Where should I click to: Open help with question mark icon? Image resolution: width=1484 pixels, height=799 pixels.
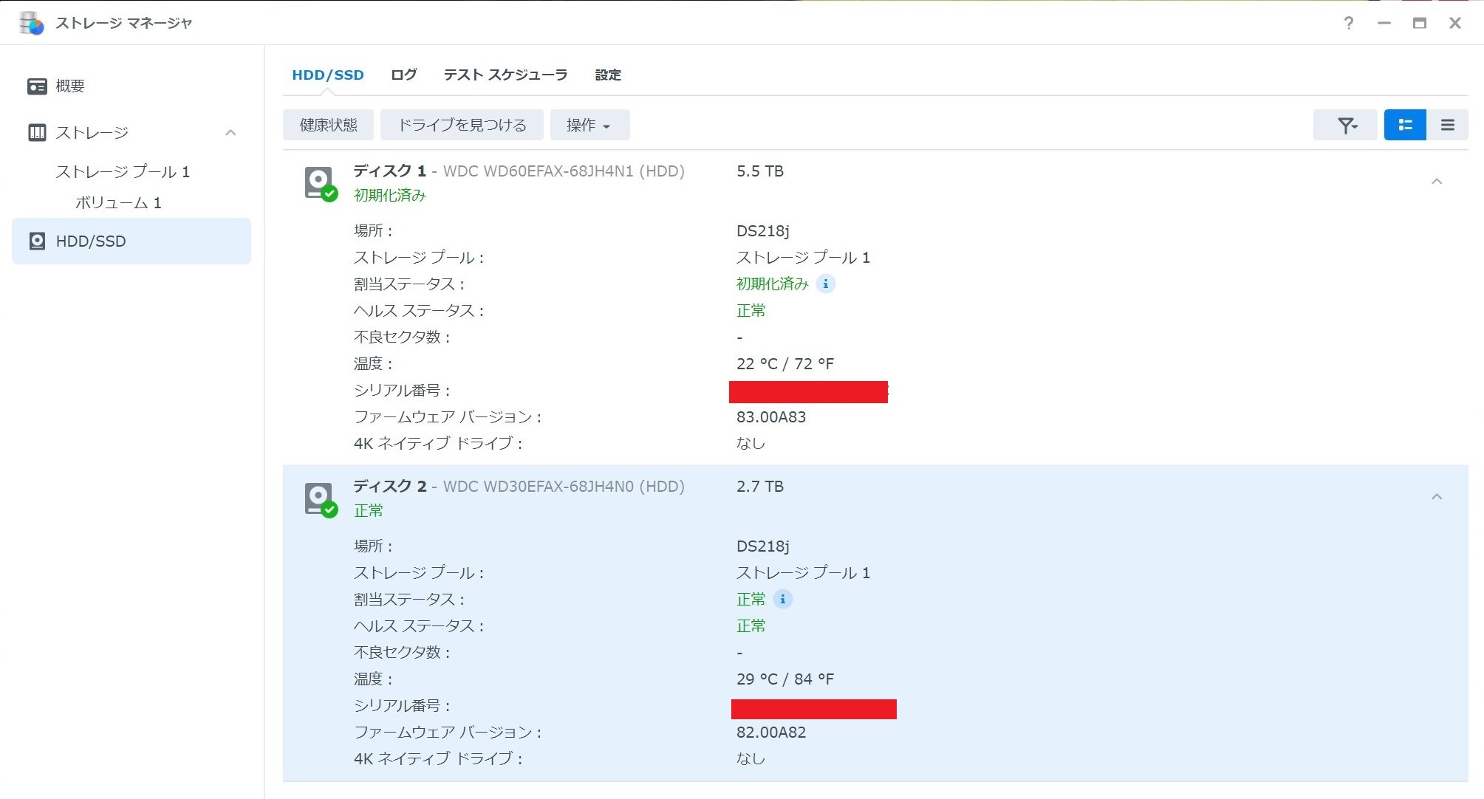point(1349,23)
